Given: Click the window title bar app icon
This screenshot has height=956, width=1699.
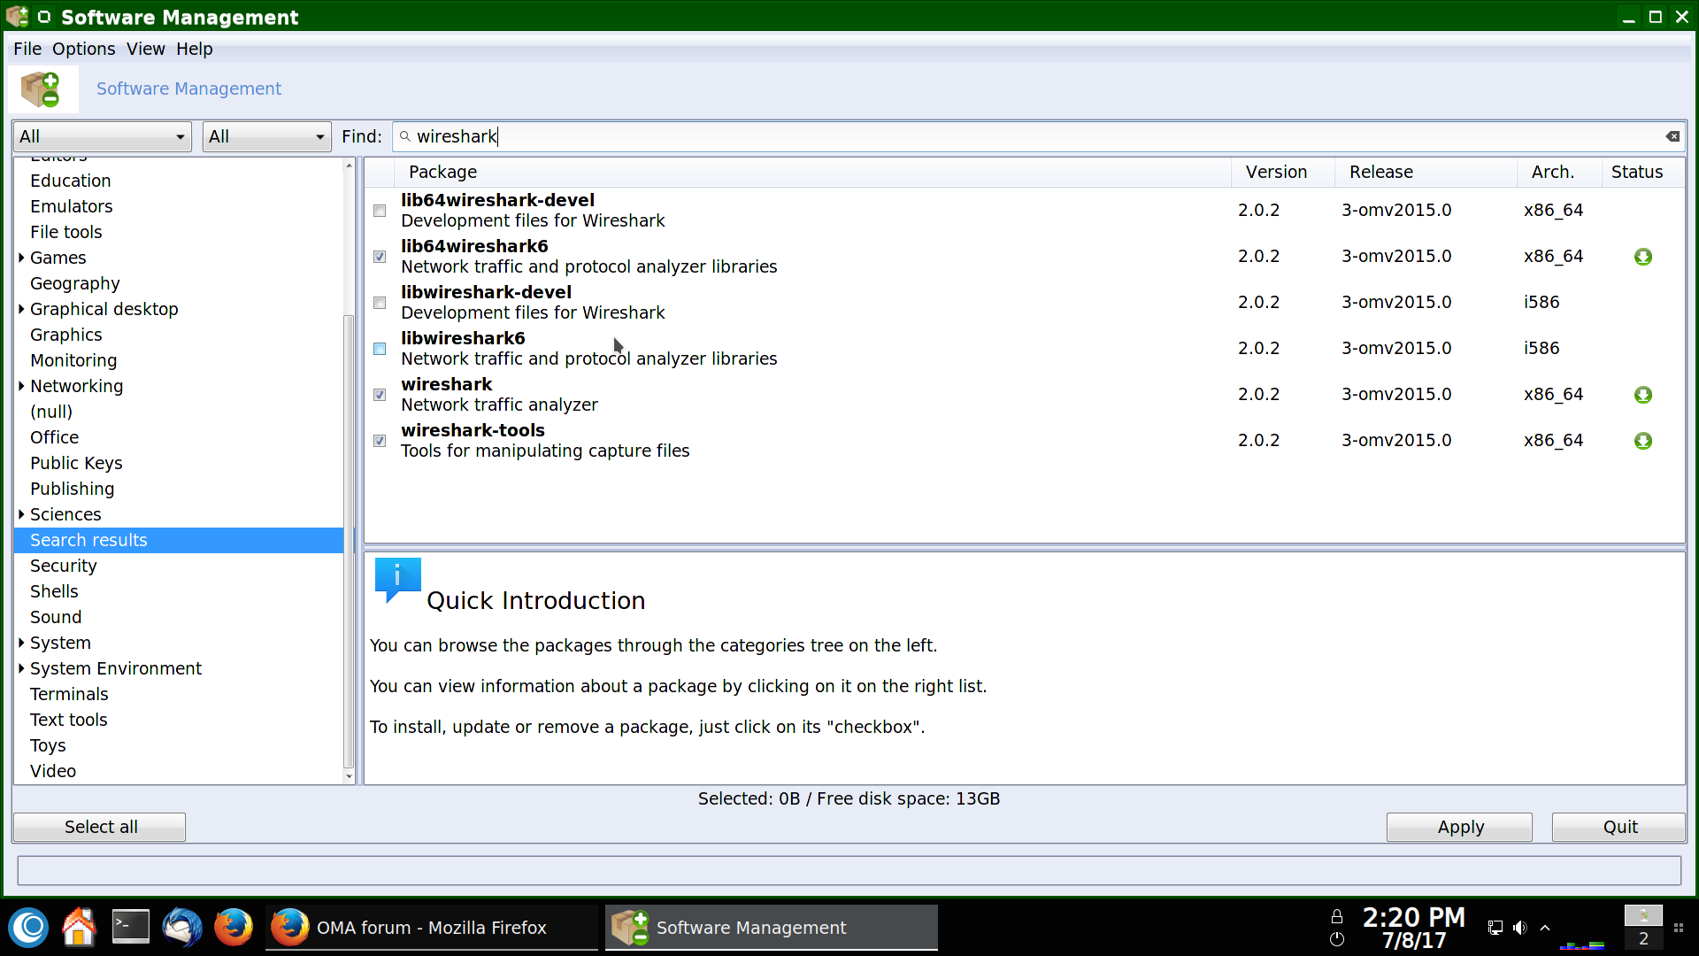Looking at the screenshot, I should (17, 16).
